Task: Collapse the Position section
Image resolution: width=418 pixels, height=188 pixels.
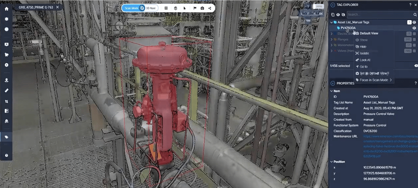Action: [x=331, y=162]
